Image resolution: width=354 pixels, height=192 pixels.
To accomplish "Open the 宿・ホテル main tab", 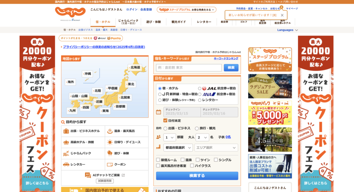I will point(103,22).
